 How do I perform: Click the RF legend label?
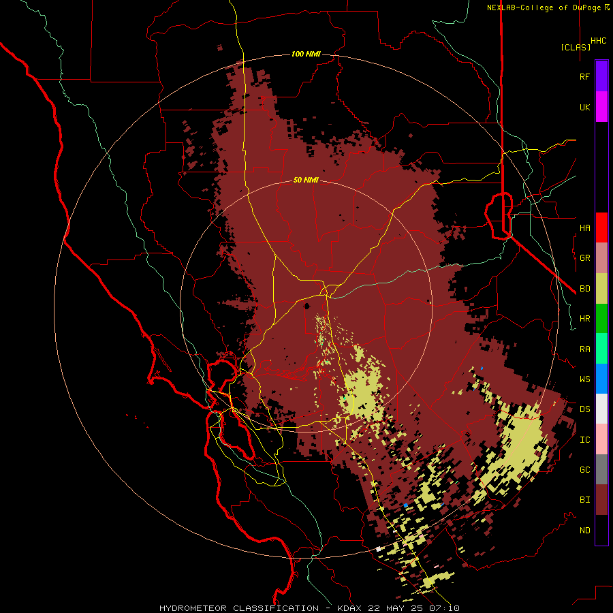tap(584, 76)
